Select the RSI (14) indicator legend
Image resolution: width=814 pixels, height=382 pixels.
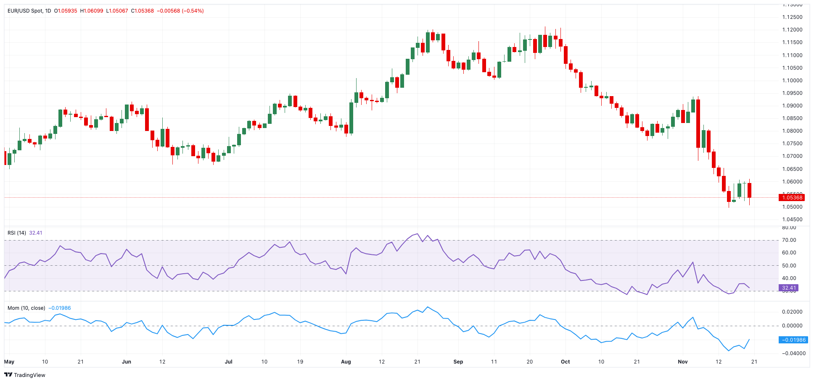17,233
